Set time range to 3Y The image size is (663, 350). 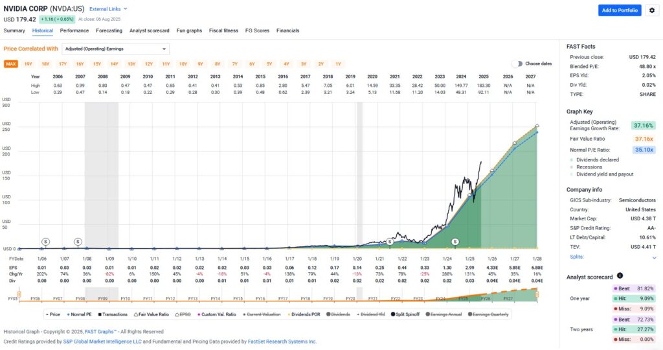[x=304, y=64]
